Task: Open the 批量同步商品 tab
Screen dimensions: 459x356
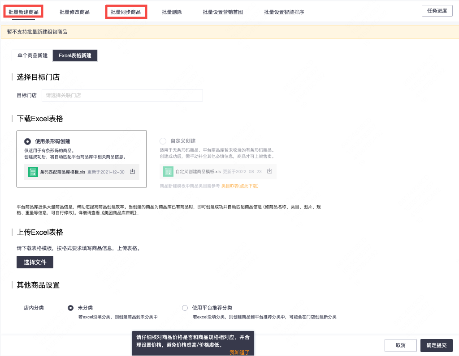Action: click(126, 12)
